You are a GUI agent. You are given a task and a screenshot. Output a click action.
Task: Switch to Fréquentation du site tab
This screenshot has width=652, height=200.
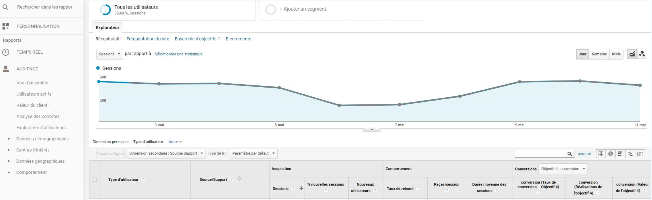click(x=148, y=39)
